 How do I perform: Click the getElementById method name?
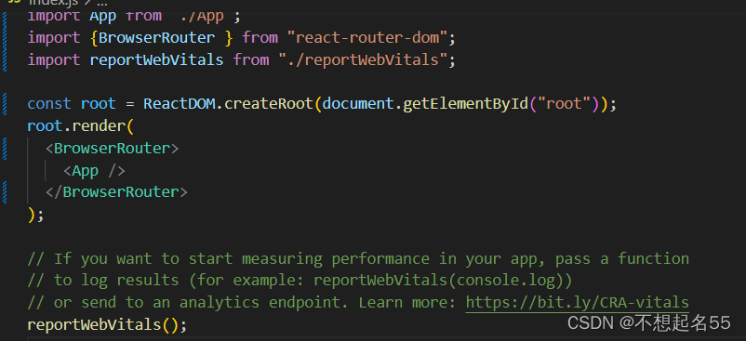(465, 103)
